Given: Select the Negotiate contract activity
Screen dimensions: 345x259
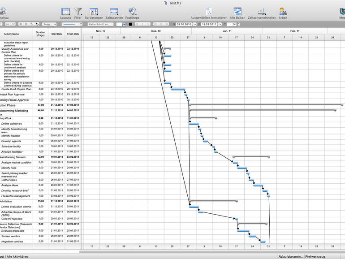Looking at the screenshot, I should point(12,242).
